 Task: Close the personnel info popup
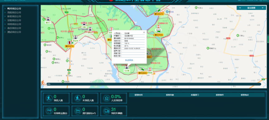tap(144, 33)
